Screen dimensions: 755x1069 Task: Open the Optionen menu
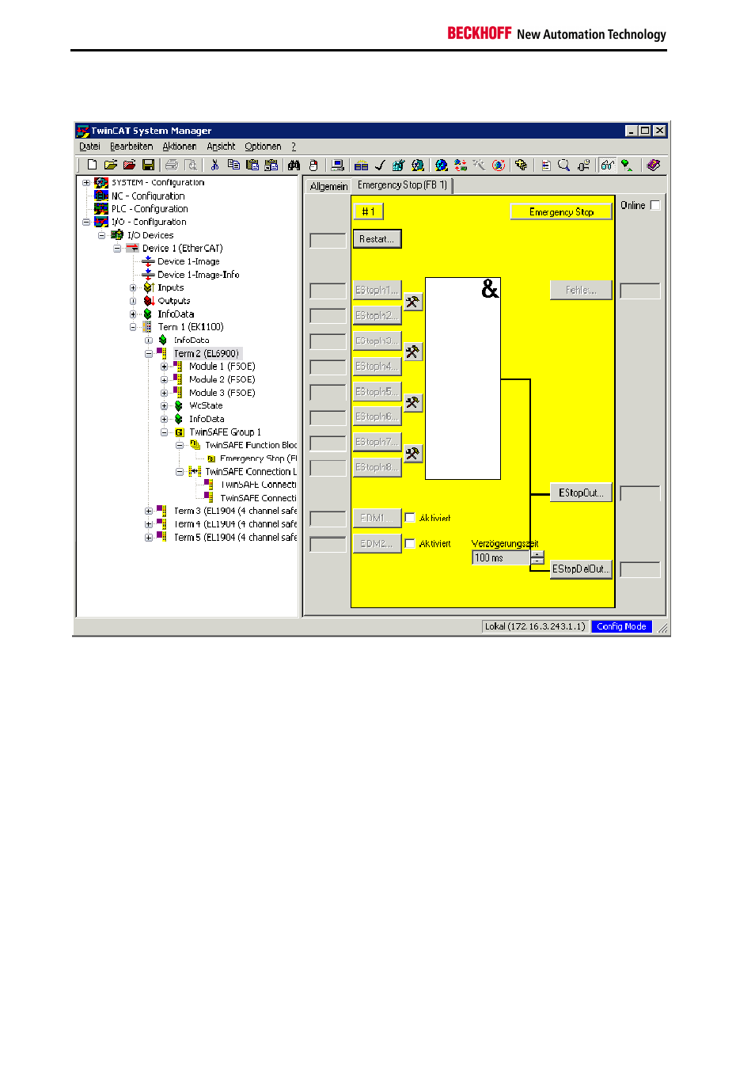[x=263, y=146]
